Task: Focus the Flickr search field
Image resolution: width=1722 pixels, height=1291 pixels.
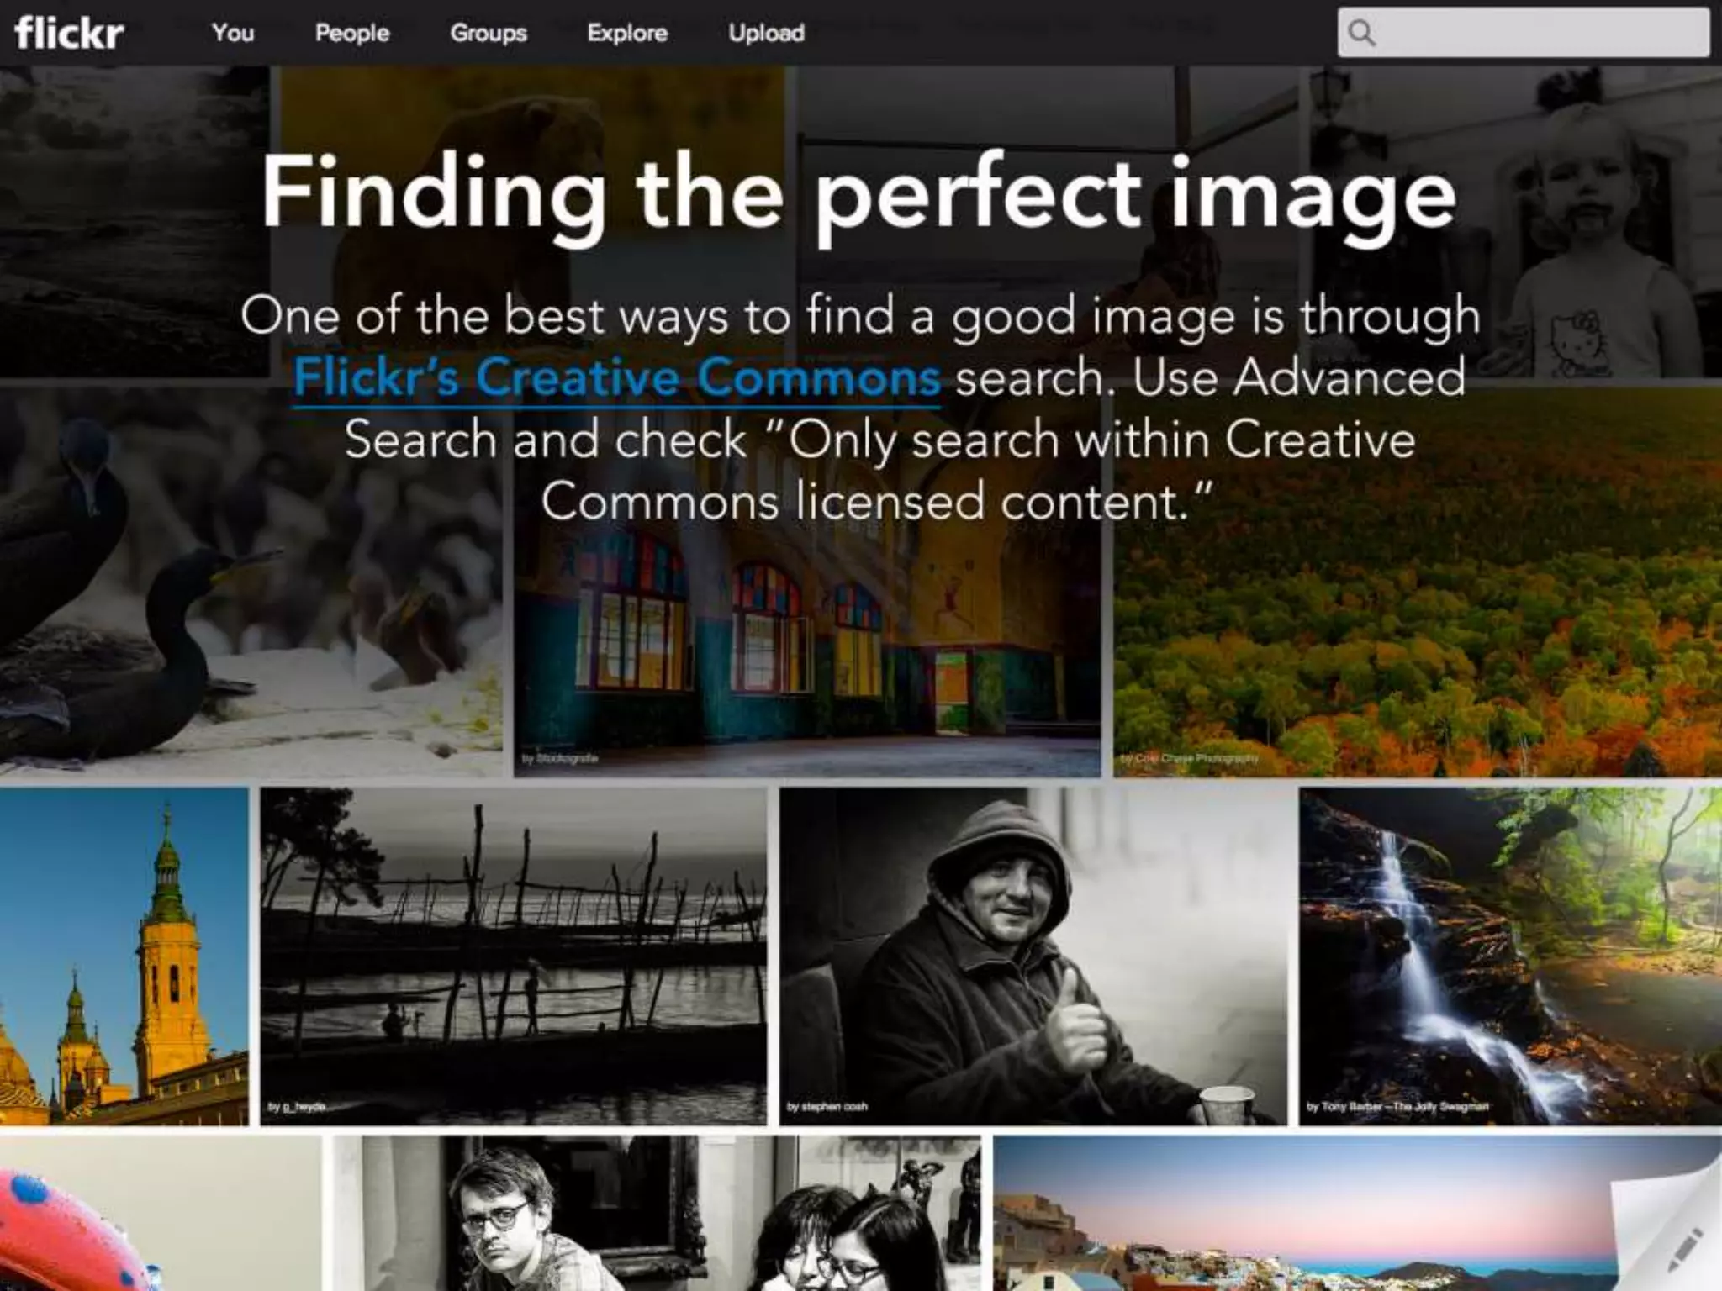Action: coord(1524,33)
